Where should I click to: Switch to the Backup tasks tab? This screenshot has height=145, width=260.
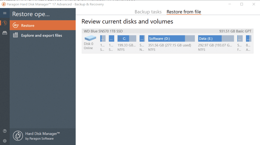148,12
